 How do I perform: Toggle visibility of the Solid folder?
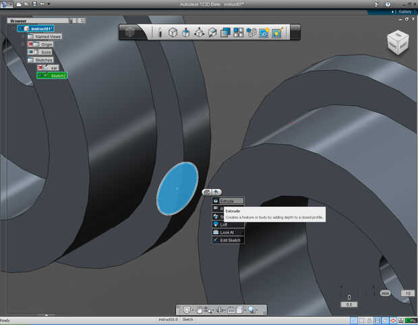pos(31,52)
